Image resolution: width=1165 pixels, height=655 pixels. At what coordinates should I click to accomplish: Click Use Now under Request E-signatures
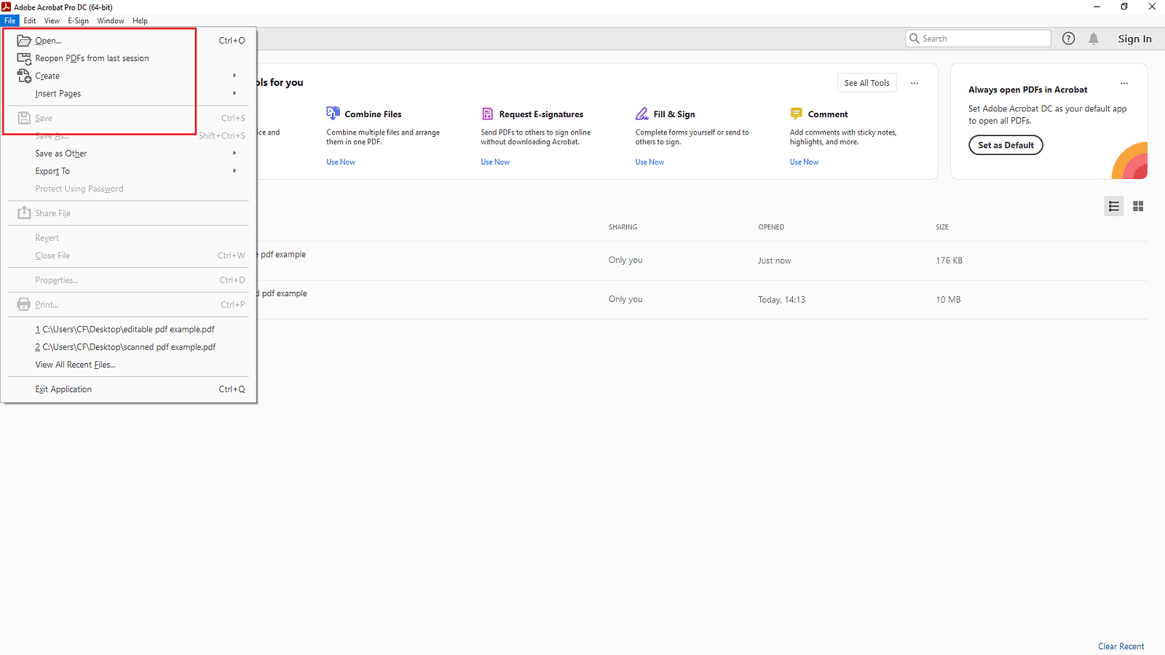[495, 162]
